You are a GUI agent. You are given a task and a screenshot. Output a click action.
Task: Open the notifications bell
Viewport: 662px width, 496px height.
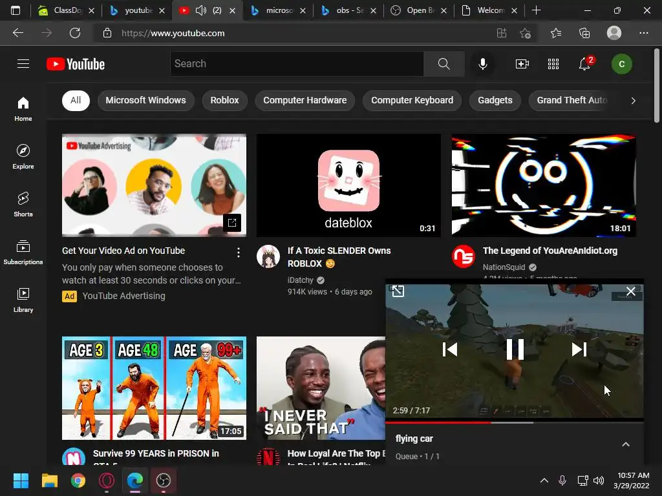[x=584, y=64]
